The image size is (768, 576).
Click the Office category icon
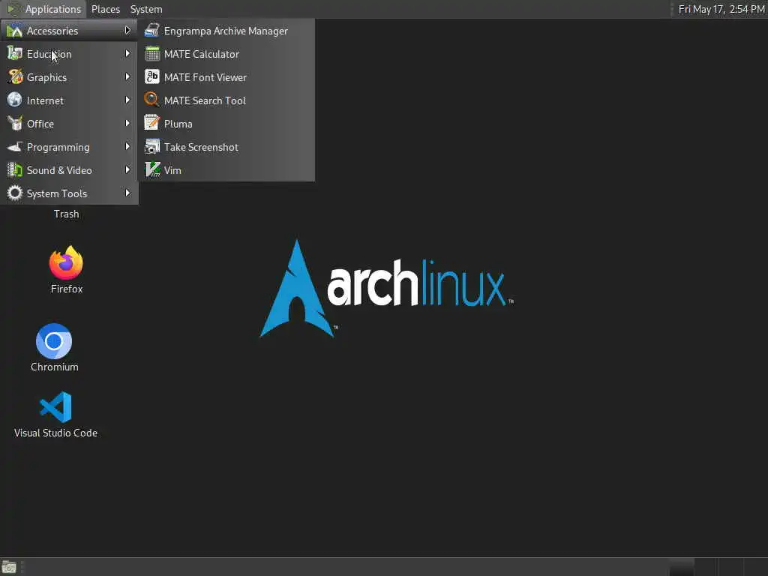[x=15, y=124]
